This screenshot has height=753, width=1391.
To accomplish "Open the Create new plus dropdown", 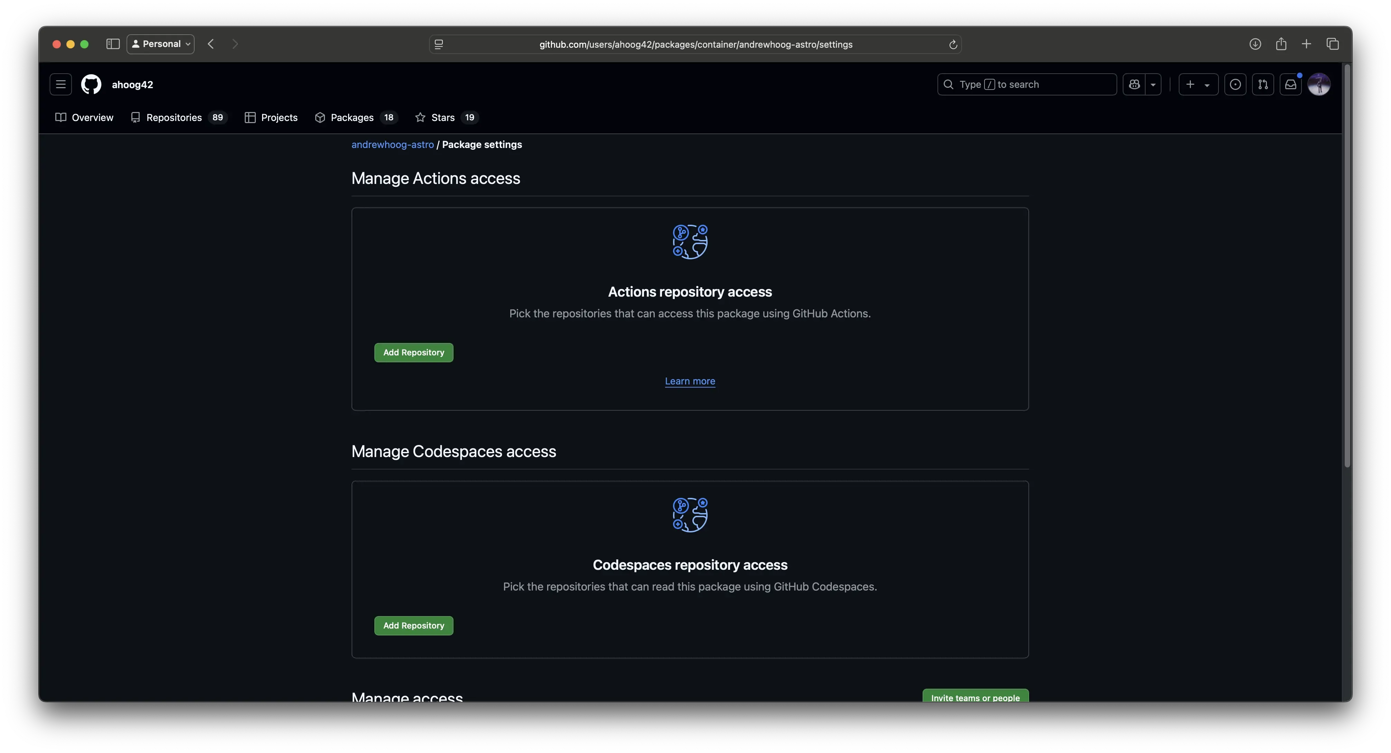I will 1198,84.
